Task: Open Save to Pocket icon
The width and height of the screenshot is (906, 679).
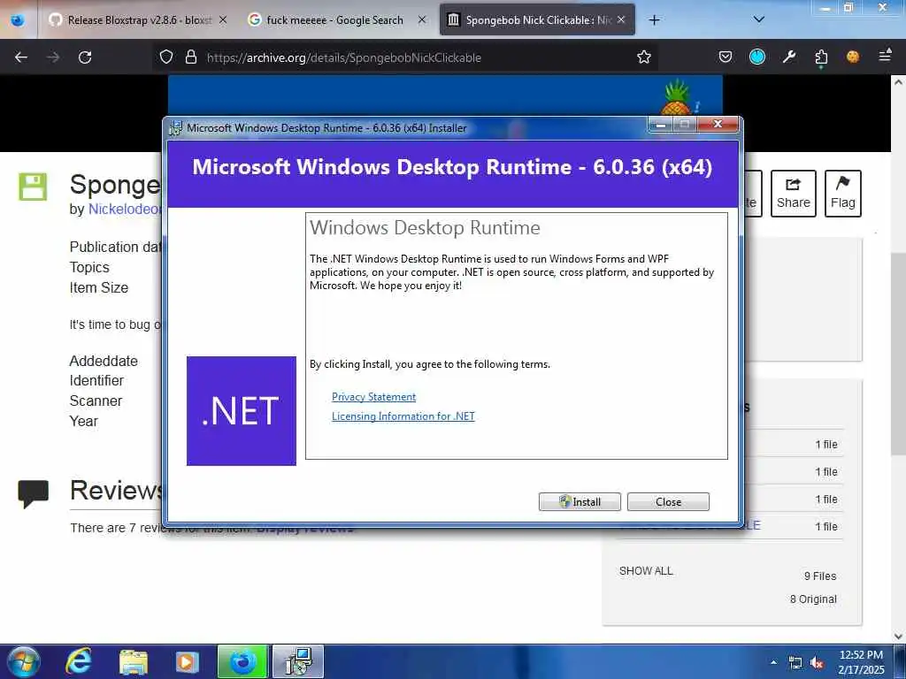Action: pos(726,57)
